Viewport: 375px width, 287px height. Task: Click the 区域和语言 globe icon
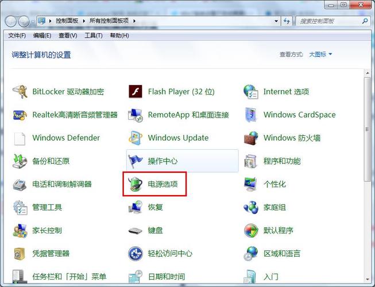pos(250,254)
